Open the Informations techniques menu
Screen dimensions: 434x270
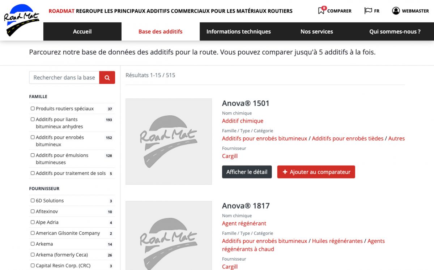tap(238, 31)
